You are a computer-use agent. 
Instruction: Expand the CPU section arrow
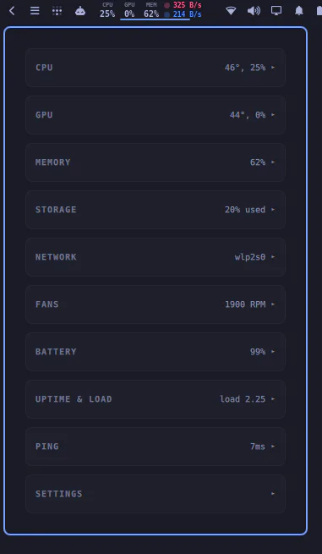273,67
